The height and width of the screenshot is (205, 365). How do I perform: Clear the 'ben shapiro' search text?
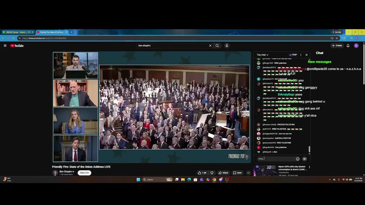(x=210, y=46)
